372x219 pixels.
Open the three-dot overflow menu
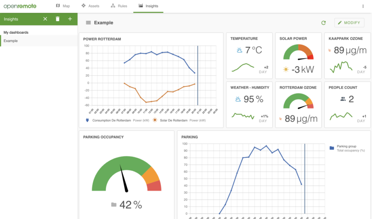point(363,6)
